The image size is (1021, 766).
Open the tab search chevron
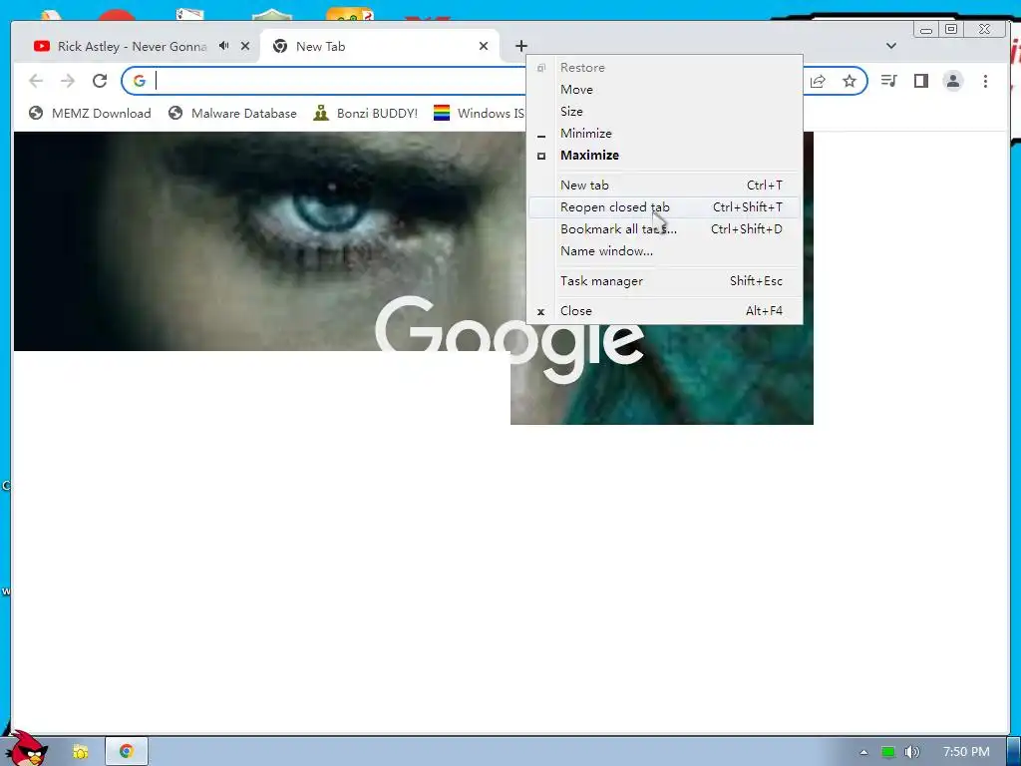(891, 46)
